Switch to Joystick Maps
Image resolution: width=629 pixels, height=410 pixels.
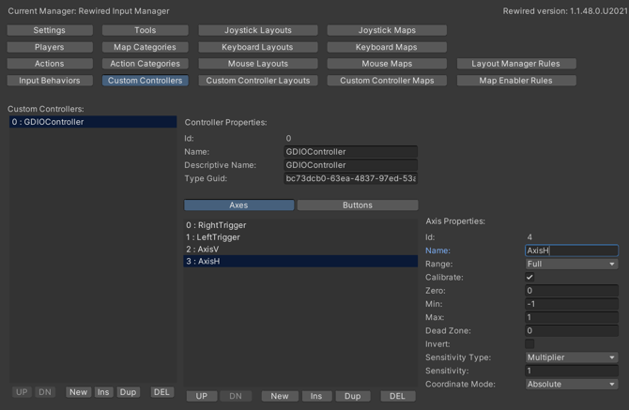click(387, 30)
